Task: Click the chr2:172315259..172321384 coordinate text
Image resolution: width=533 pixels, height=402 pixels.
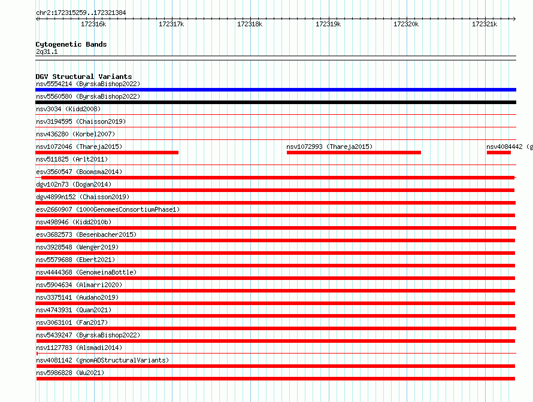Action: coord(81,13)
